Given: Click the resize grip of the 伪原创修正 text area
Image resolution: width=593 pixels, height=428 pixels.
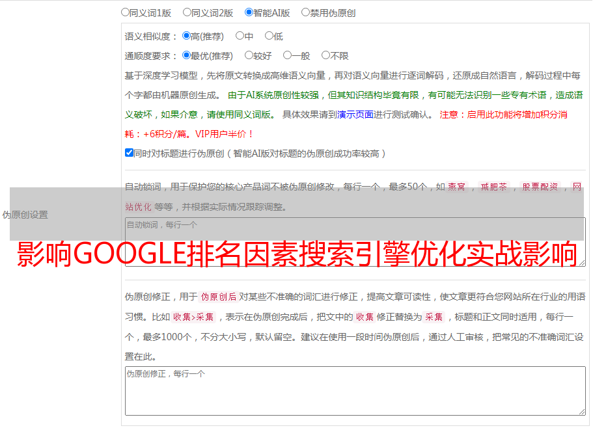Looking at the screenshot, I should point(582,412).
